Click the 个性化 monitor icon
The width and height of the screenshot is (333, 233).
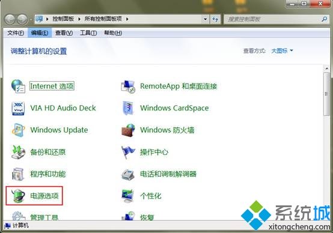pyautogui.click(x=128, y=196)
